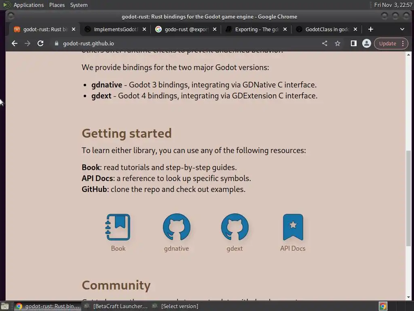This screenshot has width=414, height=311.
Task: Switch to BetaCraft Launcher taskbar window
Action: 116,306
